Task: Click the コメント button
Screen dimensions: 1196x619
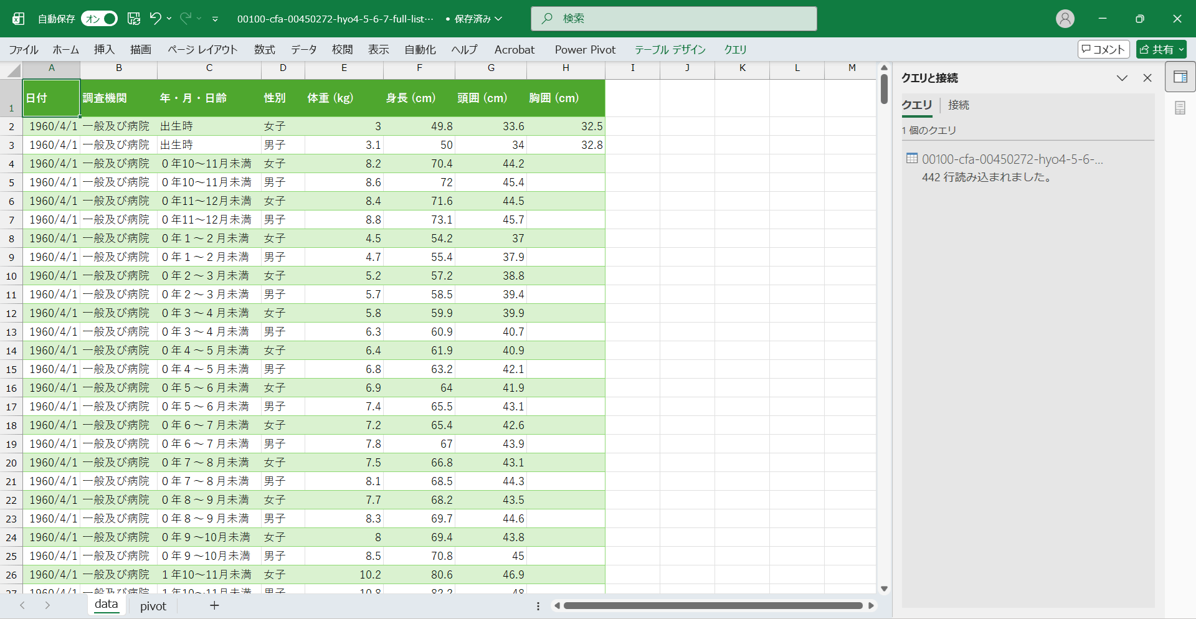Action: tap(1103, 49)
